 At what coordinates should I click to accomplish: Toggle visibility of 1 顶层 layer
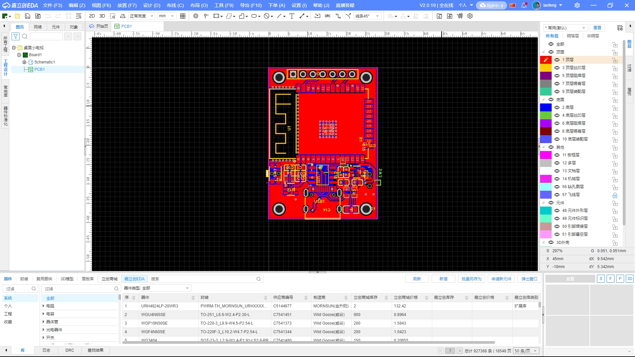[557, 60]
